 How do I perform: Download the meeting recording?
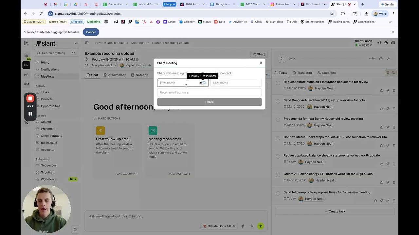click(389, 58)
